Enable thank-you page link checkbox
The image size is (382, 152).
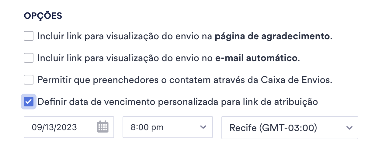point(29,36)
